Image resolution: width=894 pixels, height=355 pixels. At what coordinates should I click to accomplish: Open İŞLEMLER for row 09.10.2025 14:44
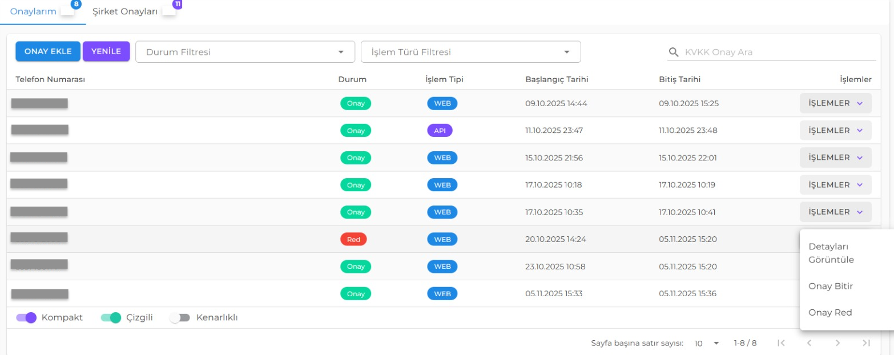pos(836,103)
